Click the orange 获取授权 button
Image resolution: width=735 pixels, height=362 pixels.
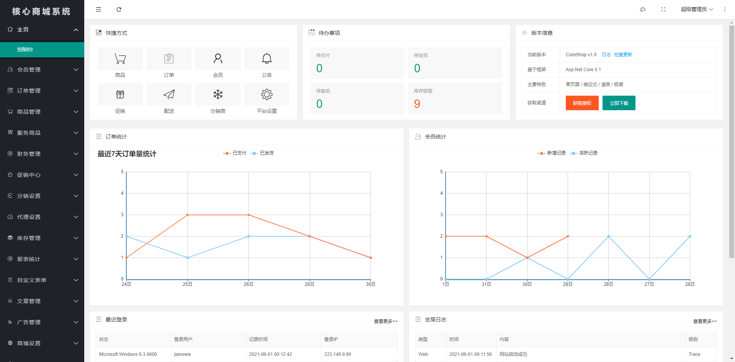582,103
